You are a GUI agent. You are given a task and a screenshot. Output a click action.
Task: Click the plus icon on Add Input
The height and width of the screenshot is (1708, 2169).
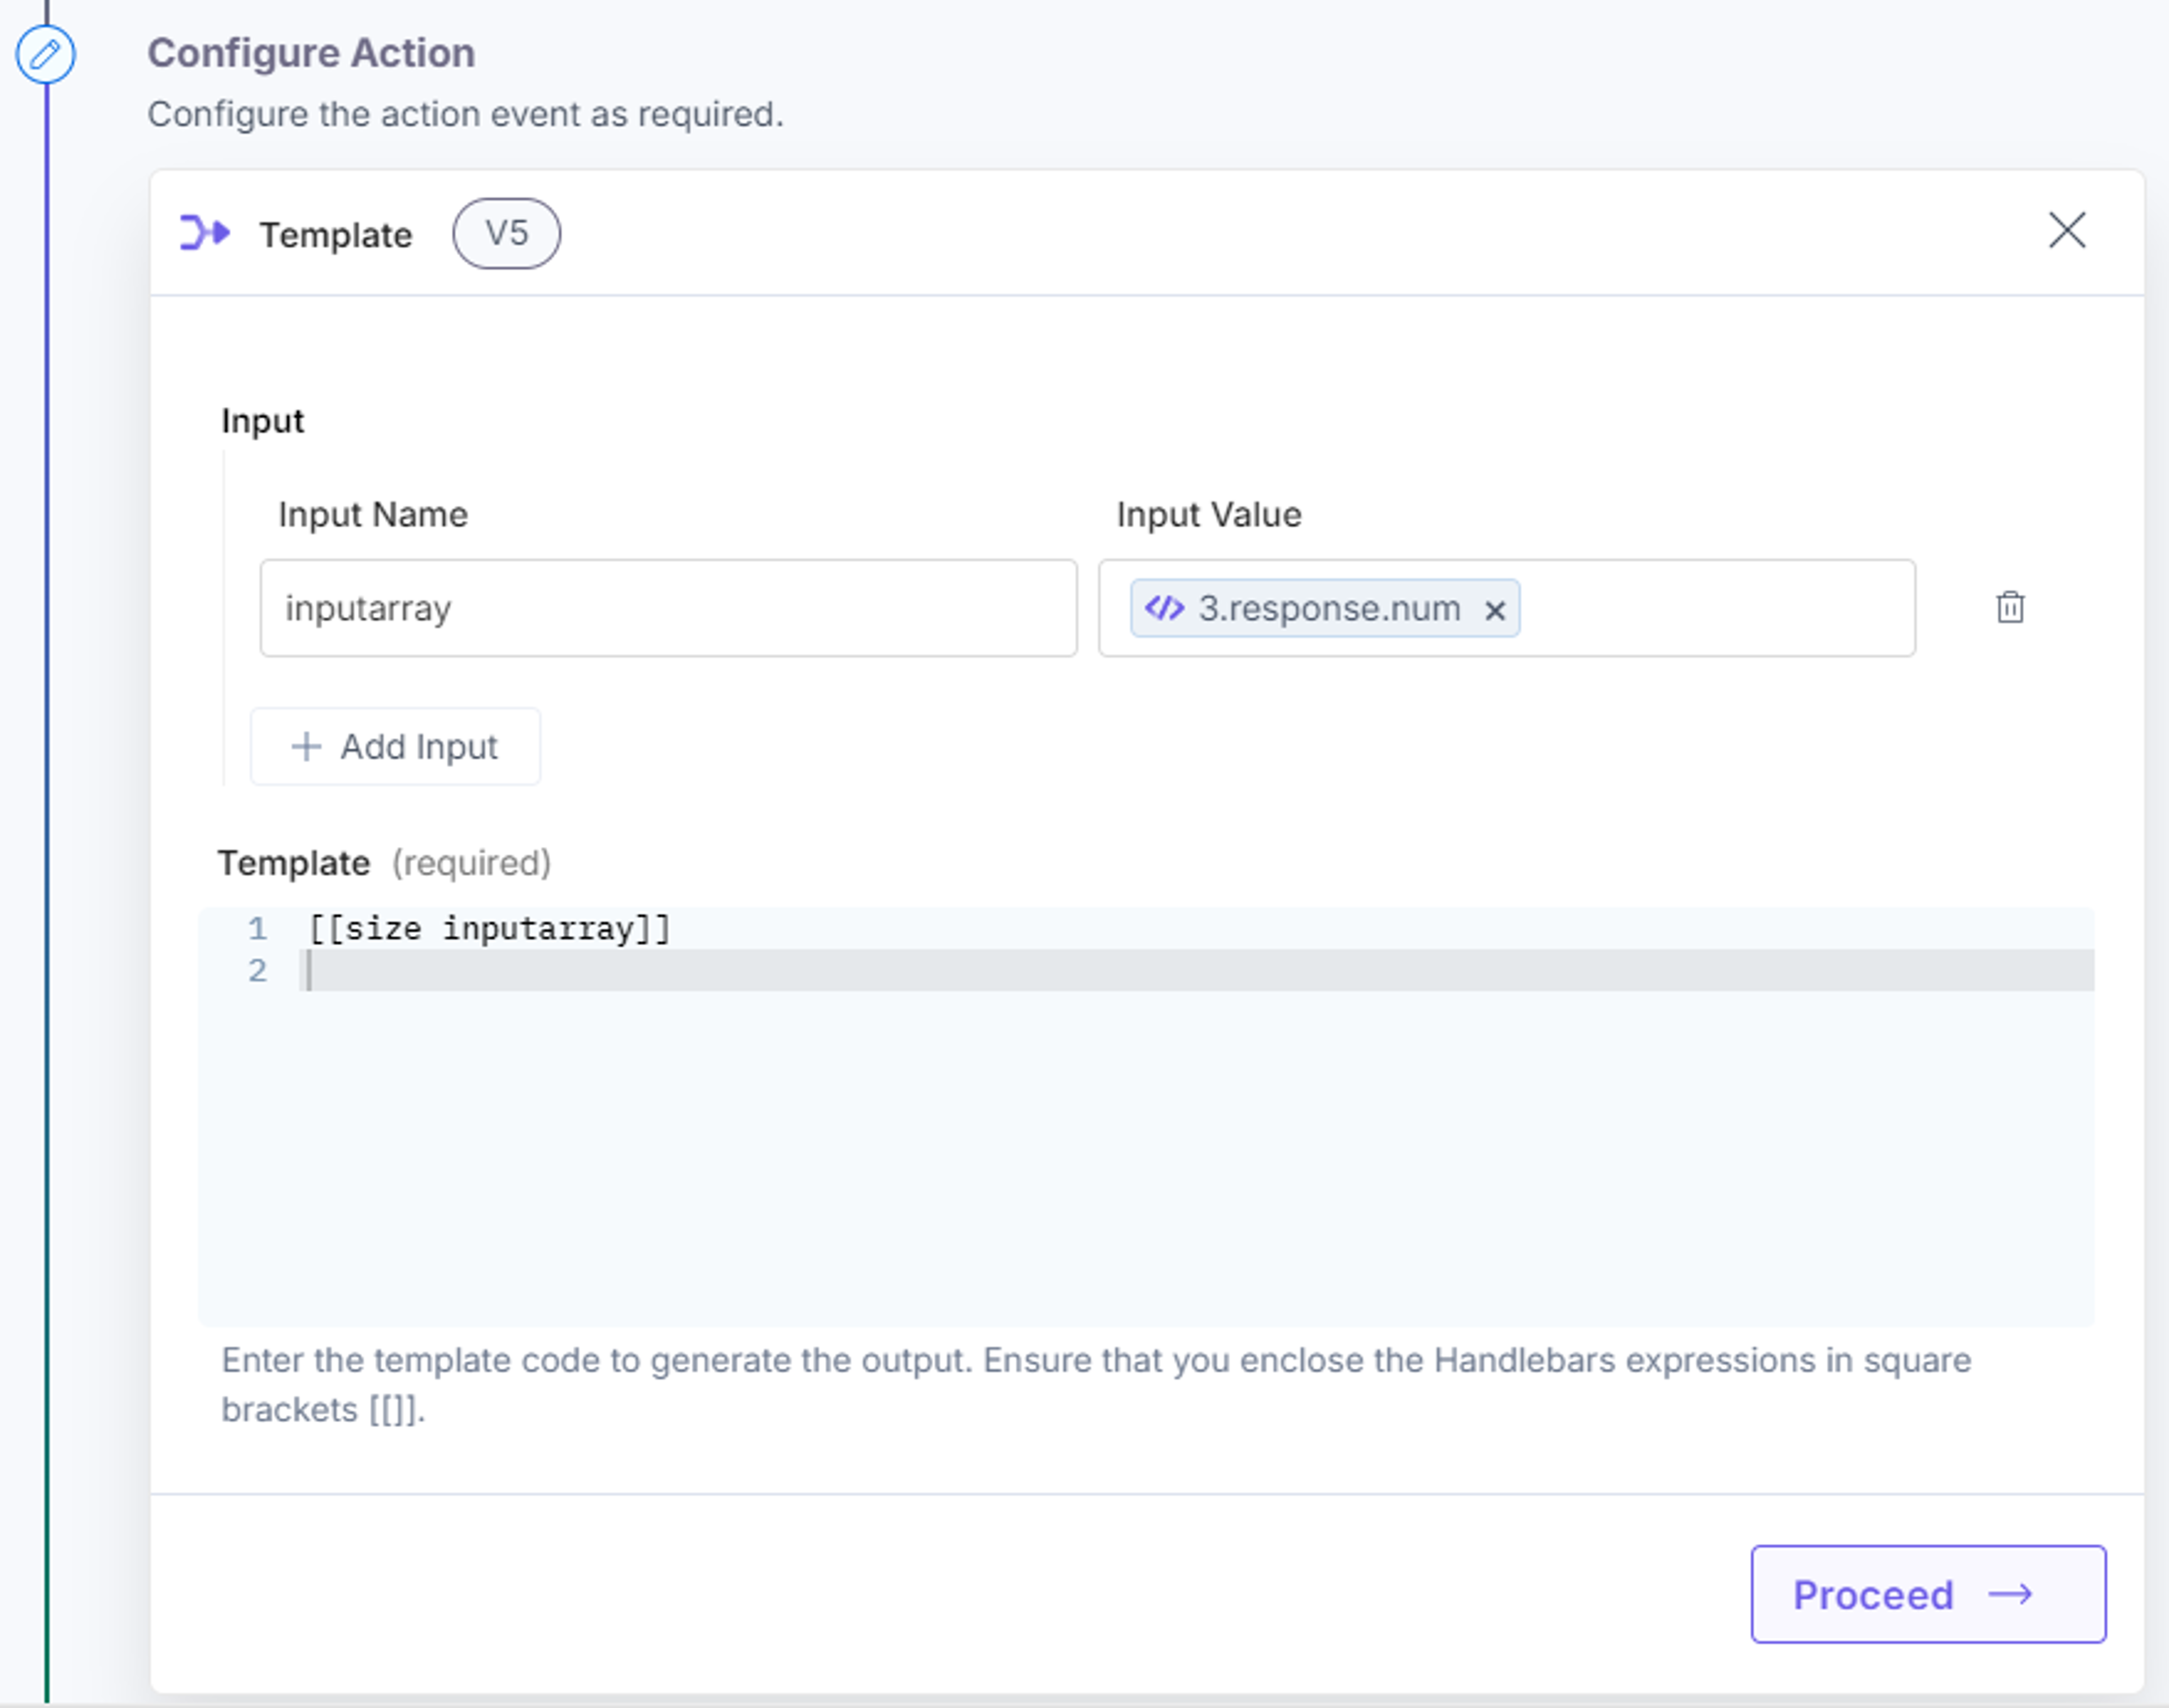(x=306, y=747)
